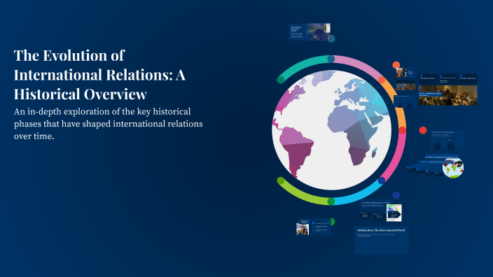The height and width of the screenshot is (277, 493).
Task: Select the third card above the large painting
Action: point(468,79)
